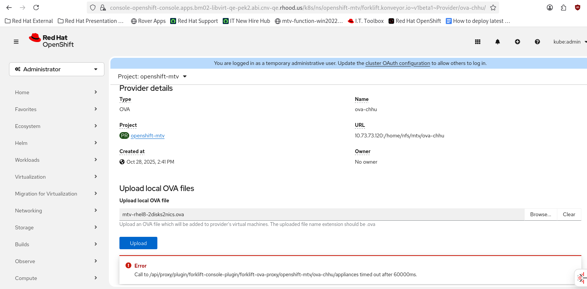Click the OVA file name input field
Screen dimensions: 587x289
322,214
